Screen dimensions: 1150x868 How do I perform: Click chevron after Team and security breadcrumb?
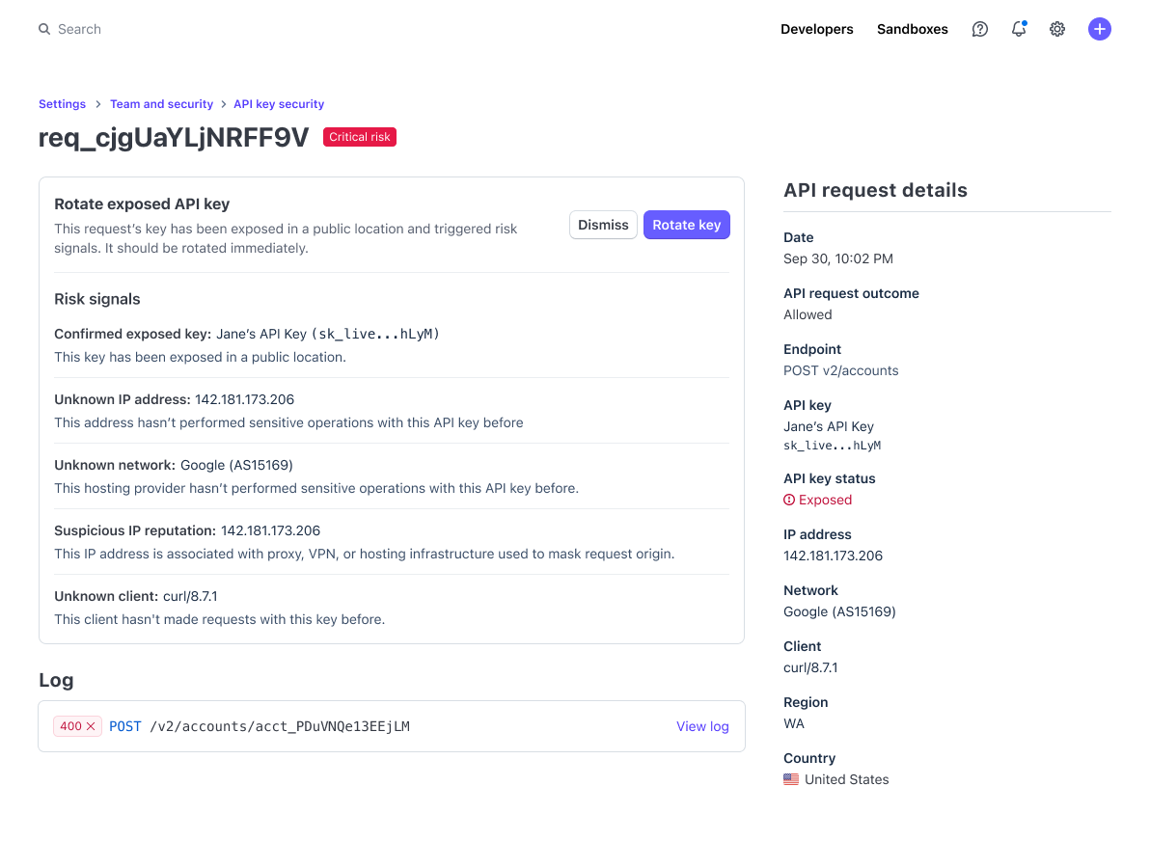pyautogui.click(x=224, y=104)
